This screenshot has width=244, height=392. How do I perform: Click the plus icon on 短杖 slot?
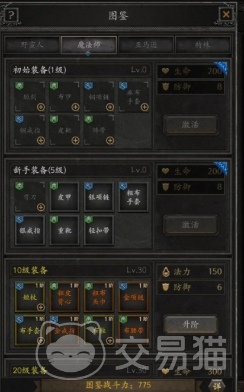point(41,307)
